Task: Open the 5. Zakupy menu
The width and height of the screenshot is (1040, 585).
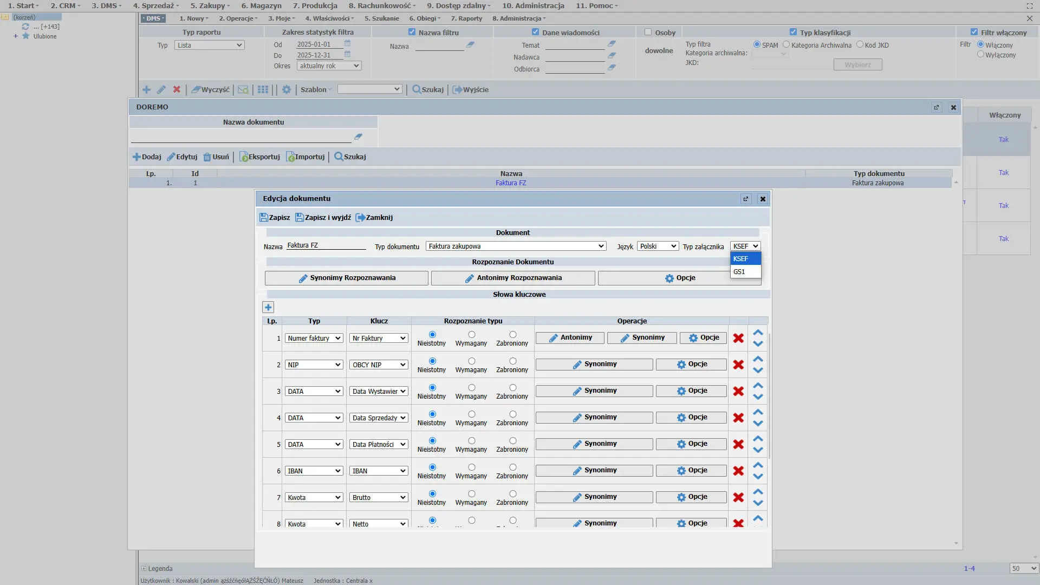Action: point(210,5)
